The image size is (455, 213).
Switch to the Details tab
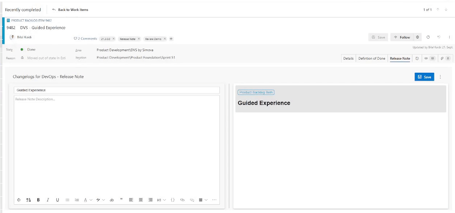pos(348,58)
